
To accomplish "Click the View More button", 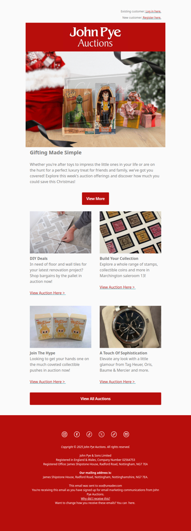I will [95, 198].
